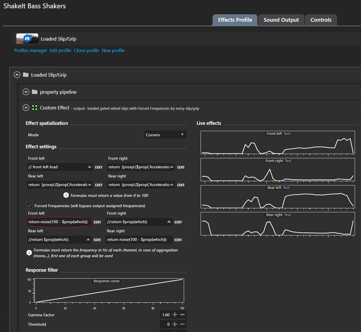Open the Profiles manager link
Screen dimensions: 361x332
pos(31,51)
